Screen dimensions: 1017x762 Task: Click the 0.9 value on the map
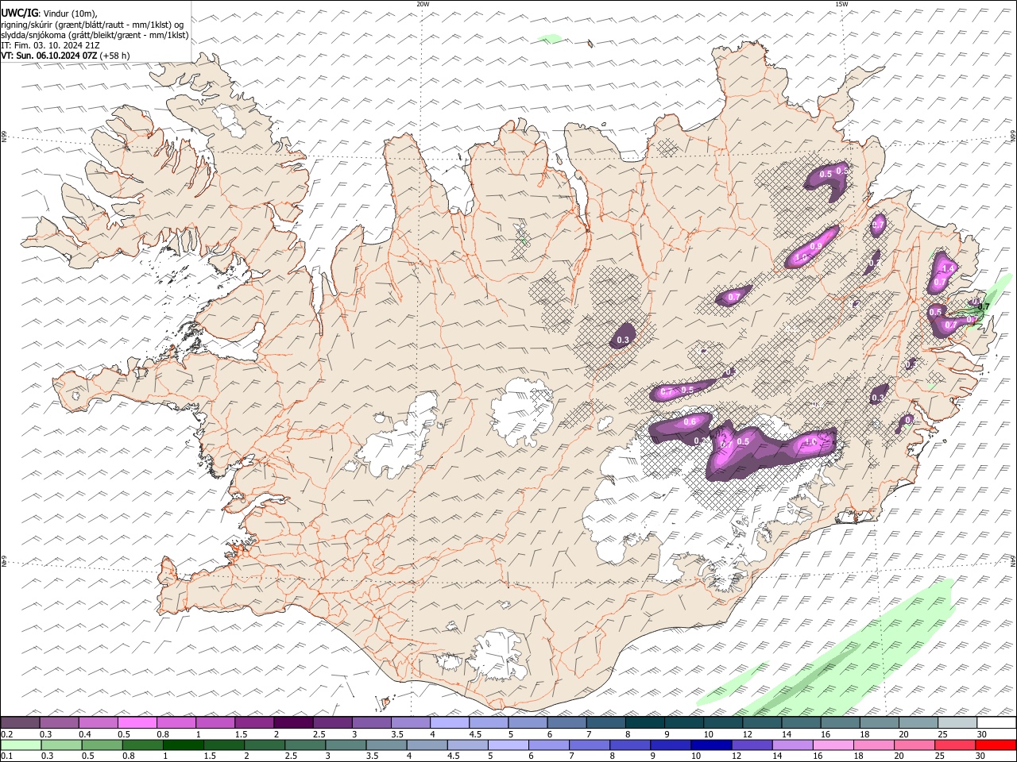816,246
